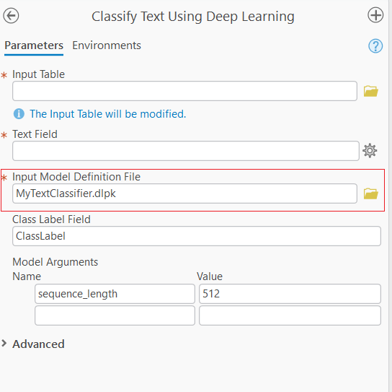The width and height of the screenshot is (392, 392).
Task: Click the blue info icon for Input Table
Action: tap(19, 114)
